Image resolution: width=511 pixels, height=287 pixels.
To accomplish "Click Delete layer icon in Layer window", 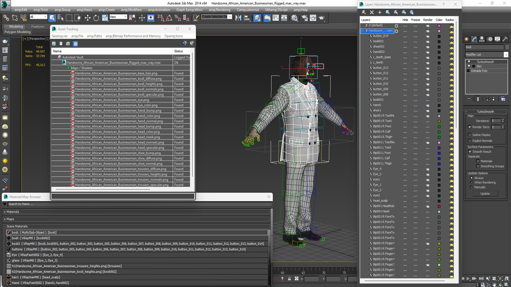I will 372,12.
